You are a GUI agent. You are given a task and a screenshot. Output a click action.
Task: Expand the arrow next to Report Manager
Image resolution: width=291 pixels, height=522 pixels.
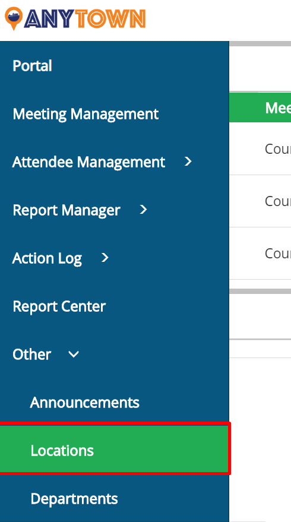coord(143,210)
